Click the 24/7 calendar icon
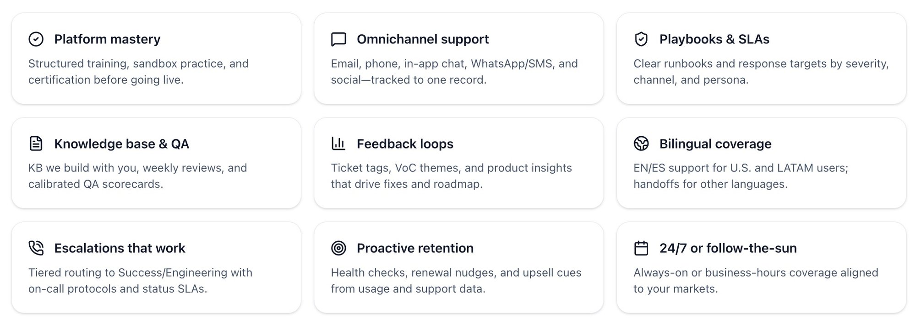The height and width of the screenshot is (320, 916). [641, 248]
